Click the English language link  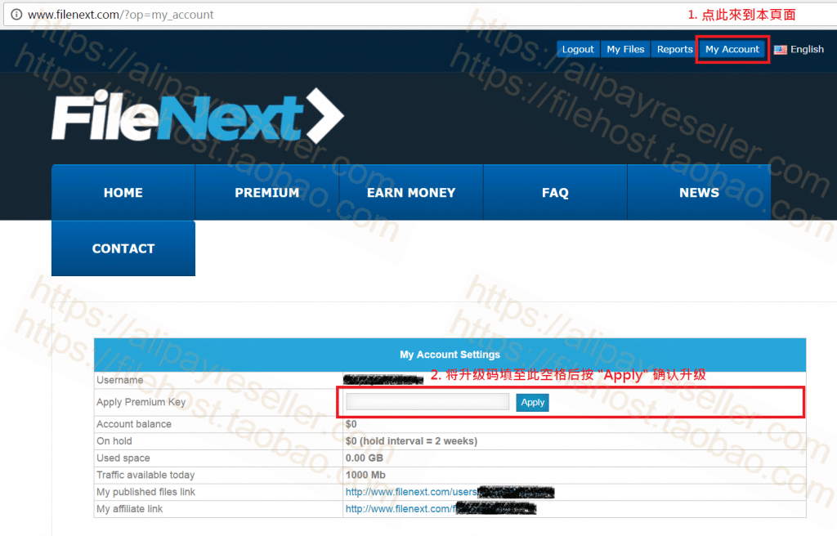pyautogui.click(x=807, y=49)
